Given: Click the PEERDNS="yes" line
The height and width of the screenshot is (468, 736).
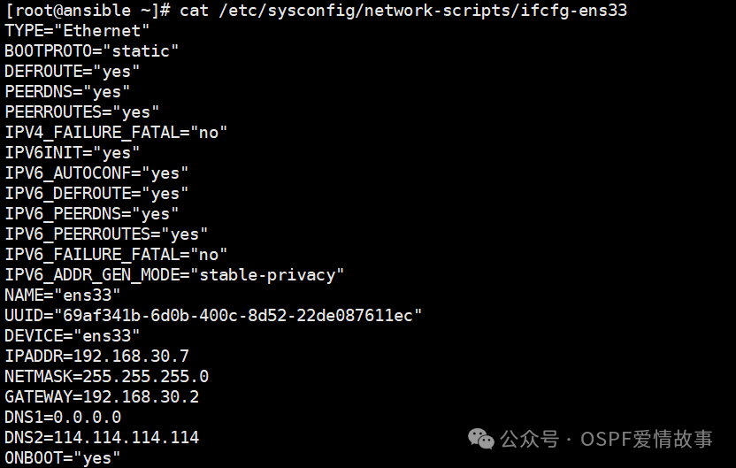Looking at the screenshot, I should pos(67,92).
